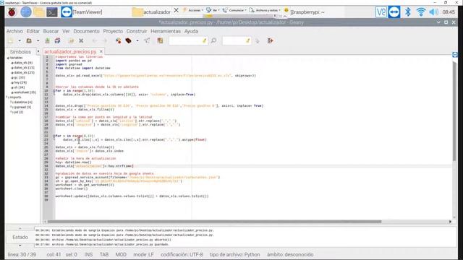Click the save all files icon
Viewport: 463px width, 260px height.
tap(57, 40)
